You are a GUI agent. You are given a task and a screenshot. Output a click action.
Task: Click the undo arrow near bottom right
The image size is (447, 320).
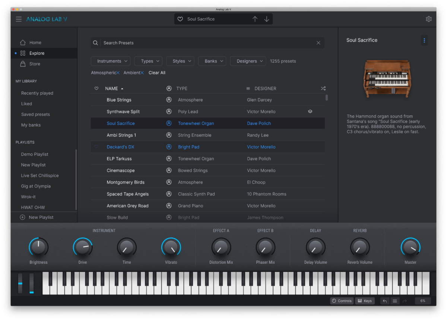(384, 301)
